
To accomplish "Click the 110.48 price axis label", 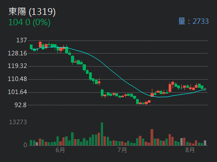I will click(17, 79).
